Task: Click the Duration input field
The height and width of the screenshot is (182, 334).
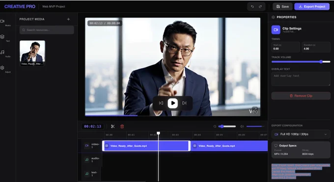Action: 316,47
